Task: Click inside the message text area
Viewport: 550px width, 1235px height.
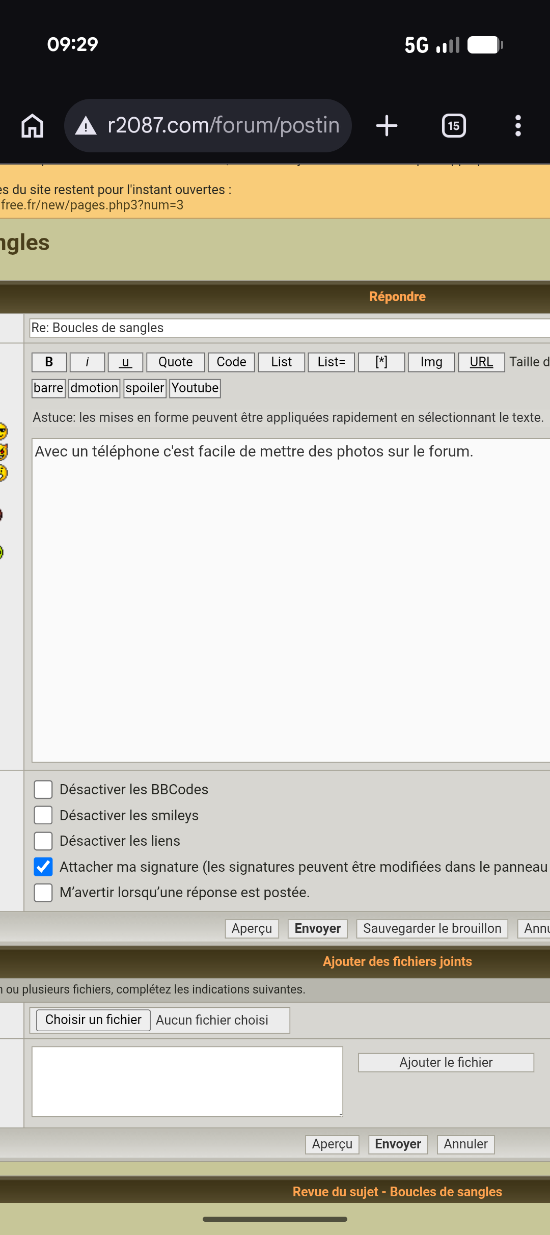Action: pyautogui.click(x=291, y=600)
